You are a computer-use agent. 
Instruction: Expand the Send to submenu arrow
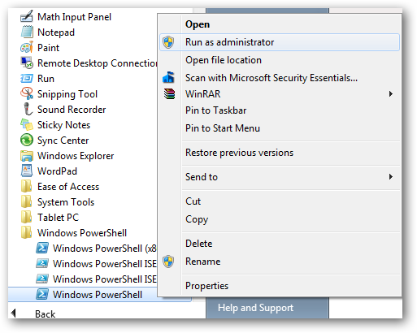pos(390,177)
